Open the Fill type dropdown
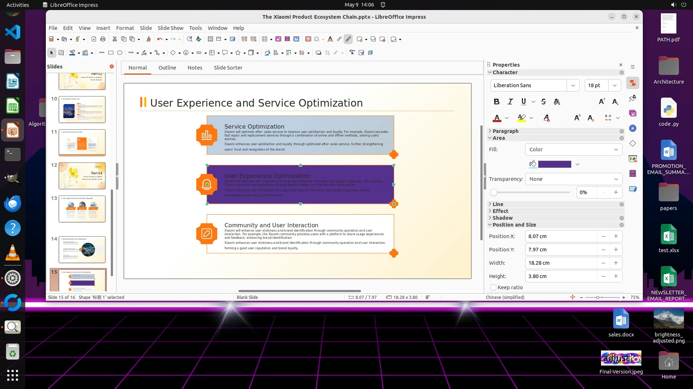Image resolution: width=693 pixels, height=389 pixels. pyautogui.click(x=574, y=149)
